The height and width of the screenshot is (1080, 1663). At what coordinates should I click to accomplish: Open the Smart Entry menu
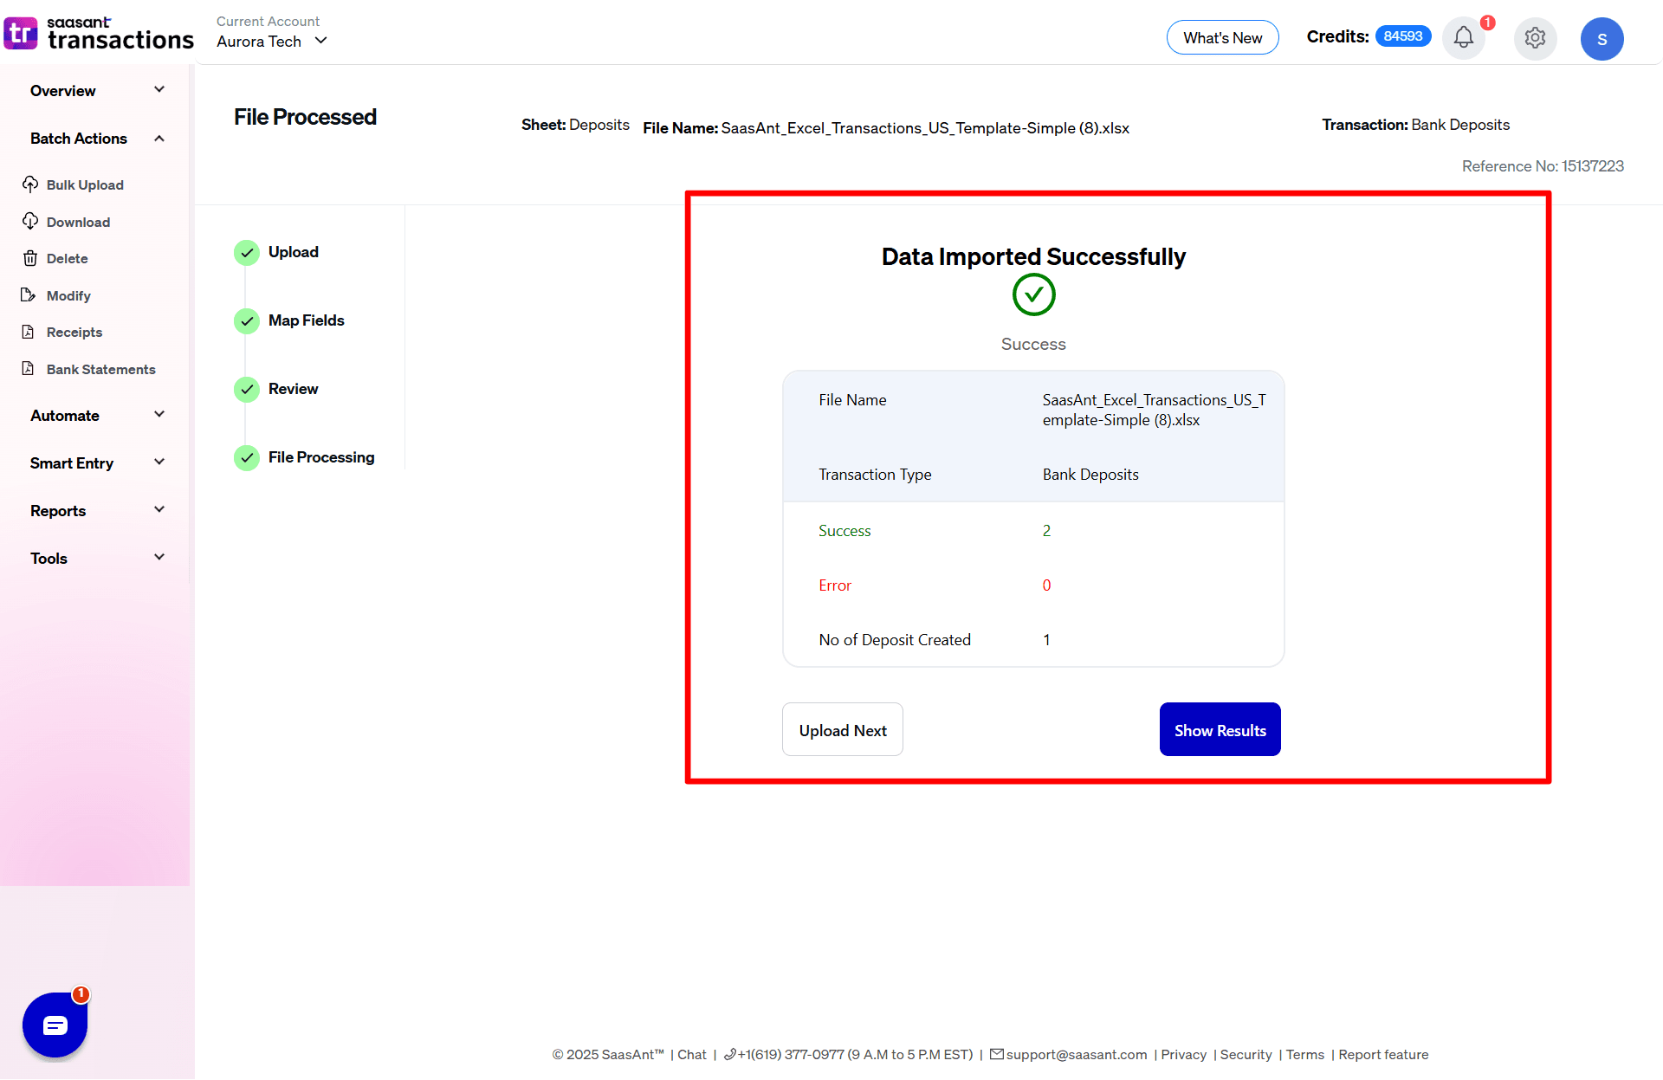point(95,462)
